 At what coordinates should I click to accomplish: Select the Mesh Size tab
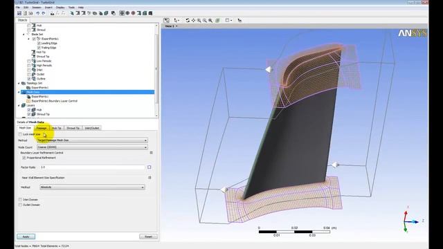click(25, 128)
